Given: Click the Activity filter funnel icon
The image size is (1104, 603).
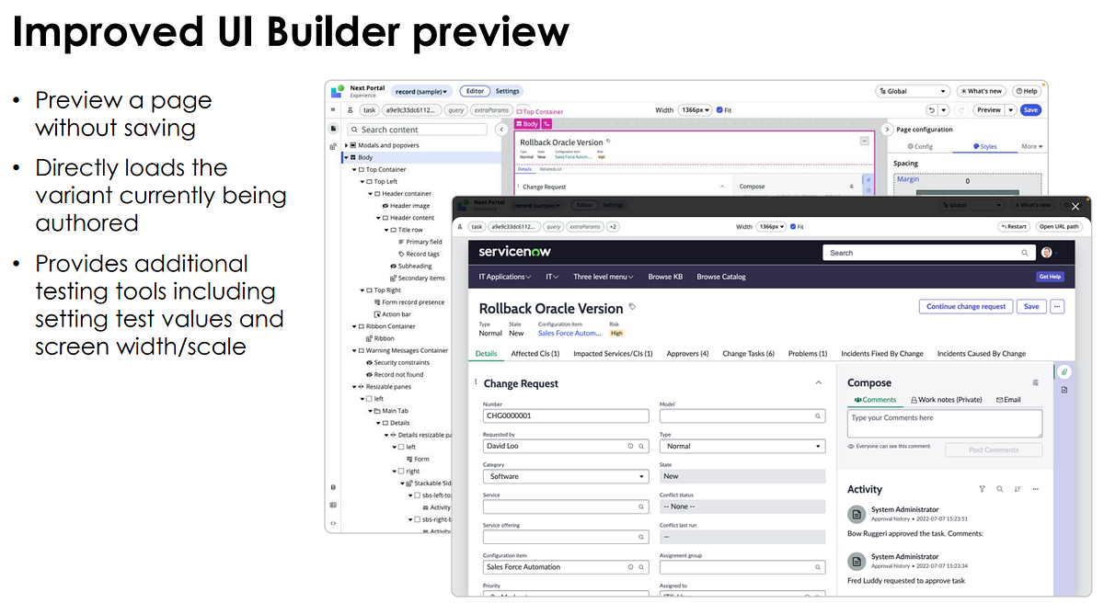Looking at the screenshot, I should (x=982, y=488).
